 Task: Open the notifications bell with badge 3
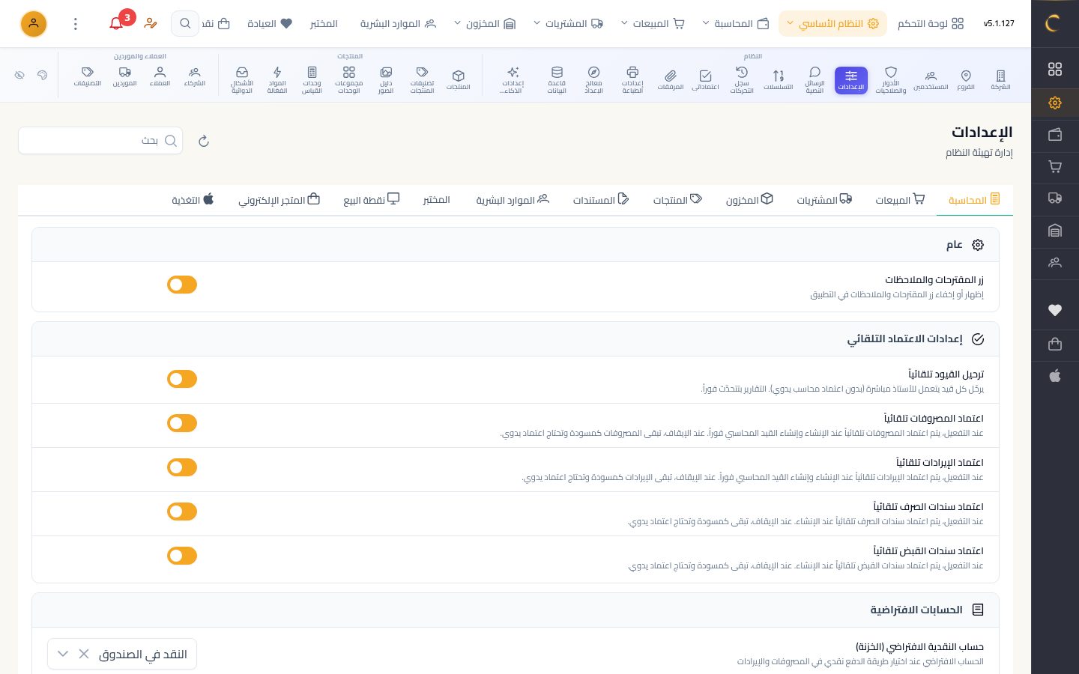(x=116, y=23)
